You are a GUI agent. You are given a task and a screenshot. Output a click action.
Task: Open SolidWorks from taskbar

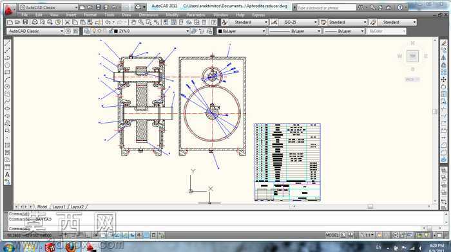point(50,247)
